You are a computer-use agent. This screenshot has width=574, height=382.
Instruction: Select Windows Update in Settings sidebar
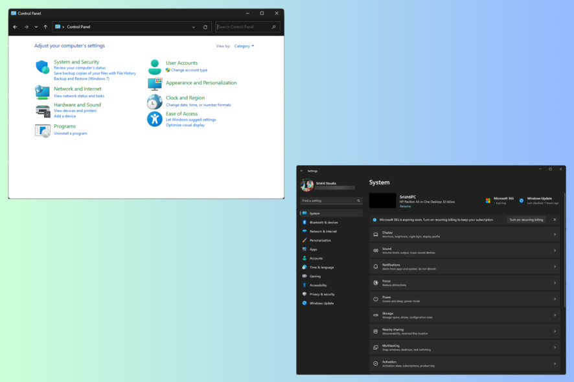[331, 303]
